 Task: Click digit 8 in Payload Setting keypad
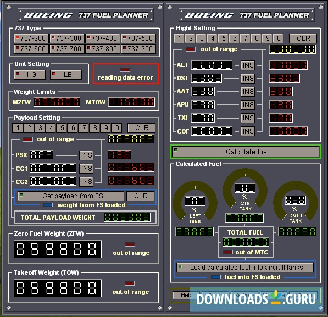click(x=95, y=128)
